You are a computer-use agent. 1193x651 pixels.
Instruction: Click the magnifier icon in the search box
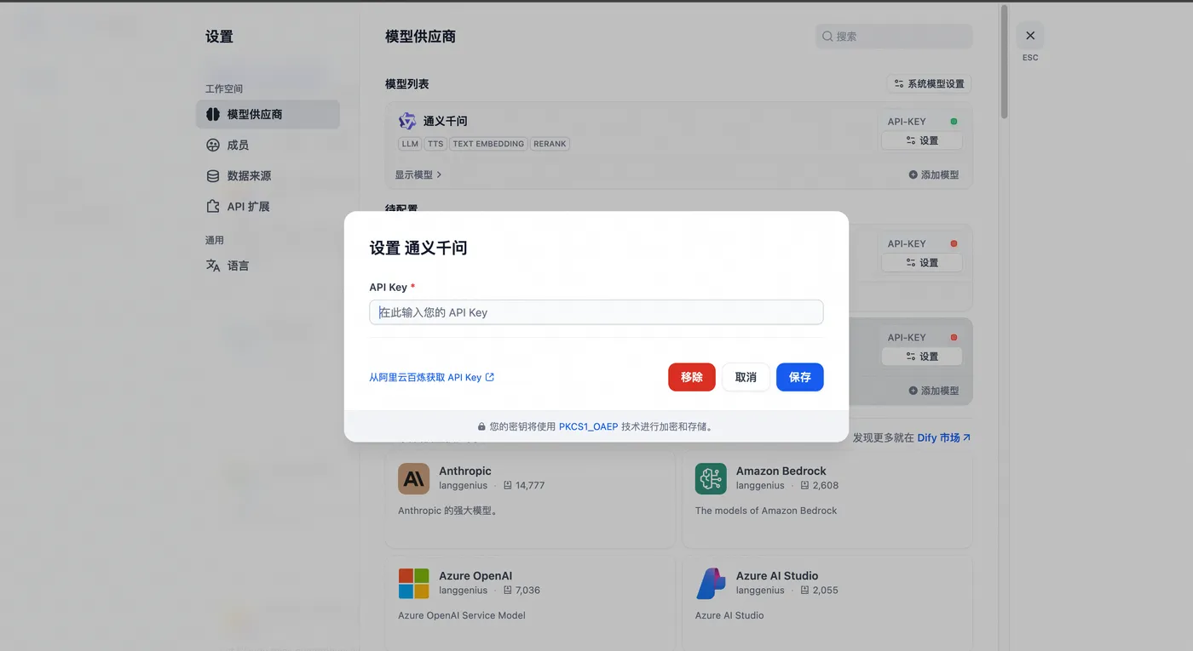(x=827, y=37)
